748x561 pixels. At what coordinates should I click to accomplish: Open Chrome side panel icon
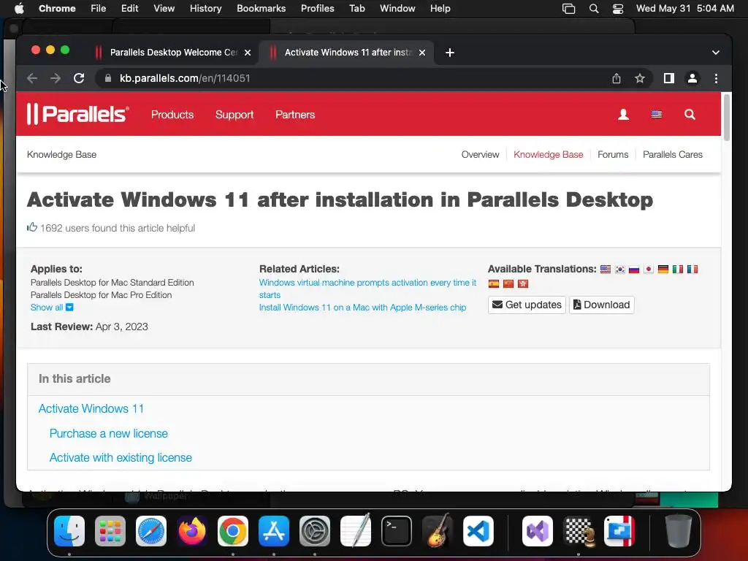(669, 78)
